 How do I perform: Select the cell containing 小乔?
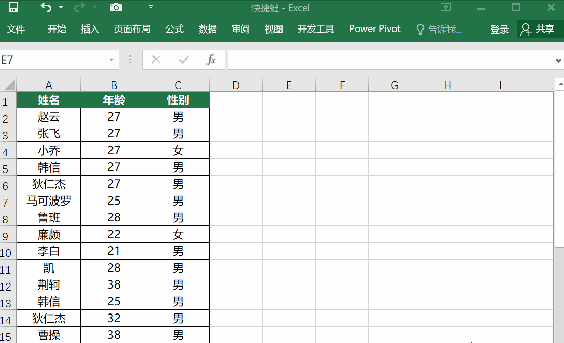48,150
